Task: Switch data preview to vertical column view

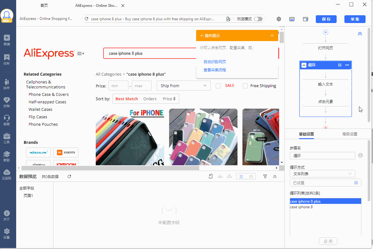Action: (x=251, y=176)
